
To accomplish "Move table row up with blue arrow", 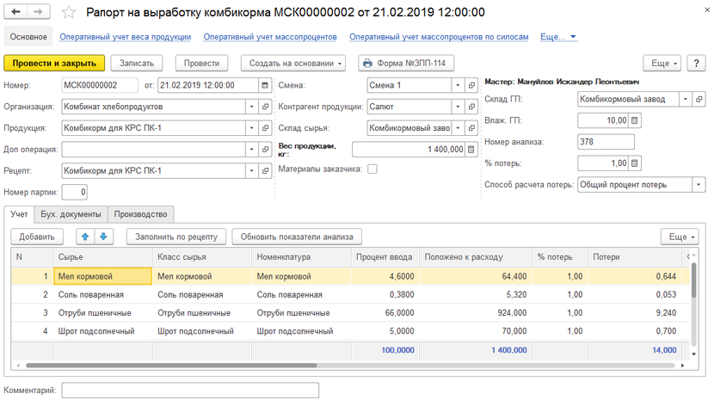I will 85,237.
